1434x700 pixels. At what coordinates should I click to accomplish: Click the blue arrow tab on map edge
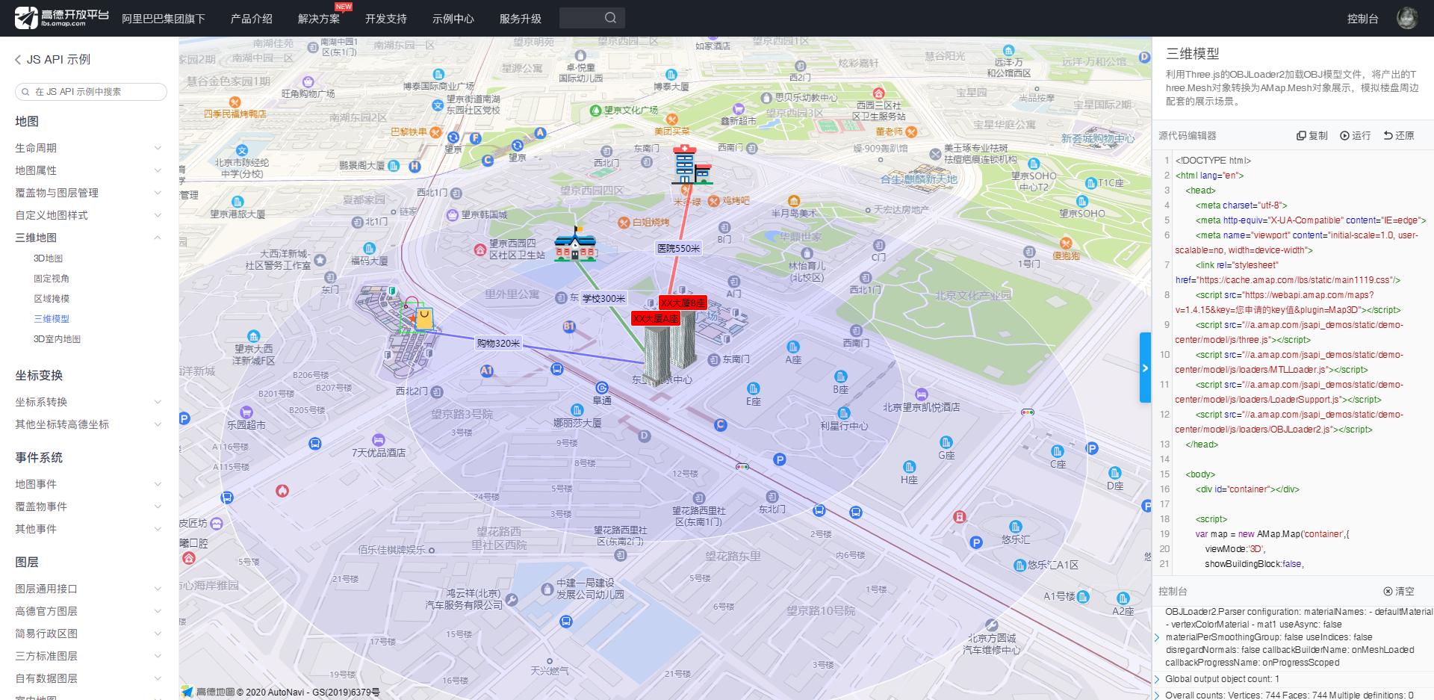1146,368
